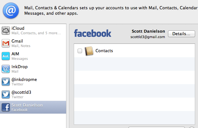The image size is (198, 128).
Task: Select the @scottld3 Twitter bird icon
Action: click(6, 94)
